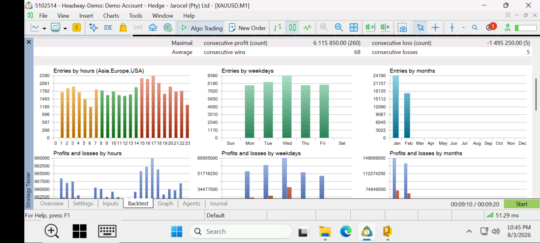Click the screenshot camera icon
Image resolution: width=540 pixels, height=243 pixels.
click(x=402, y=28)
